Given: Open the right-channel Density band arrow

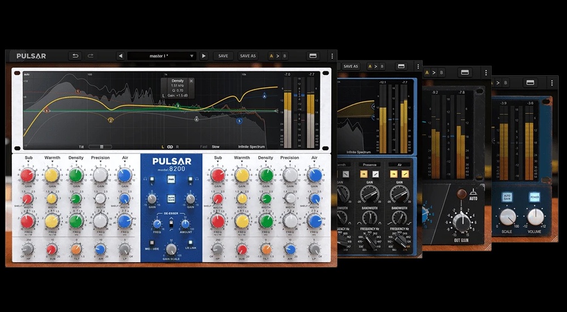Looking at the screenshot, I should (266, 162).
